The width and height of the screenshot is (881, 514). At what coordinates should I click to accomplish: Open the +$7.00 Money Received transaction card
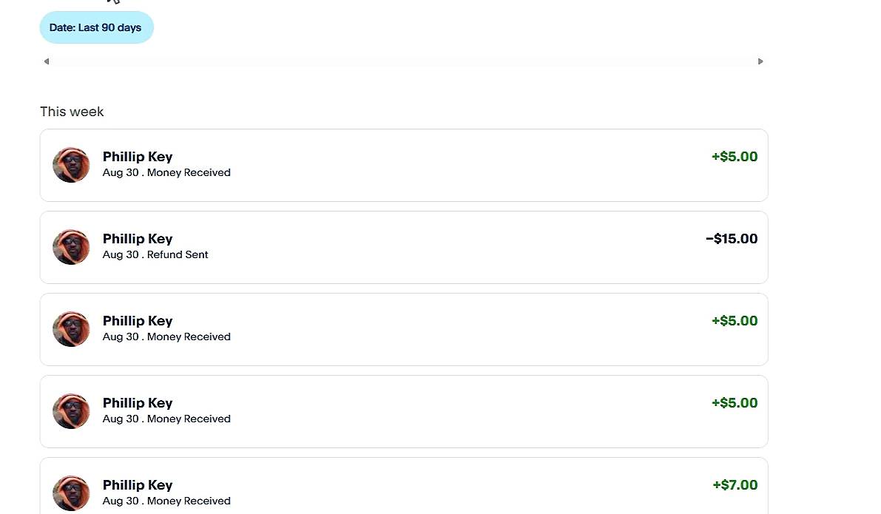pyautogui.click(x=404, y=486)
